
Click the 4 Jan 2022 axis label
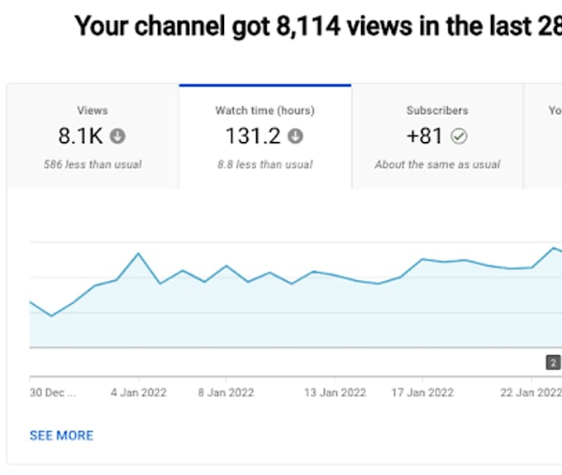click(x=139, y=392)
